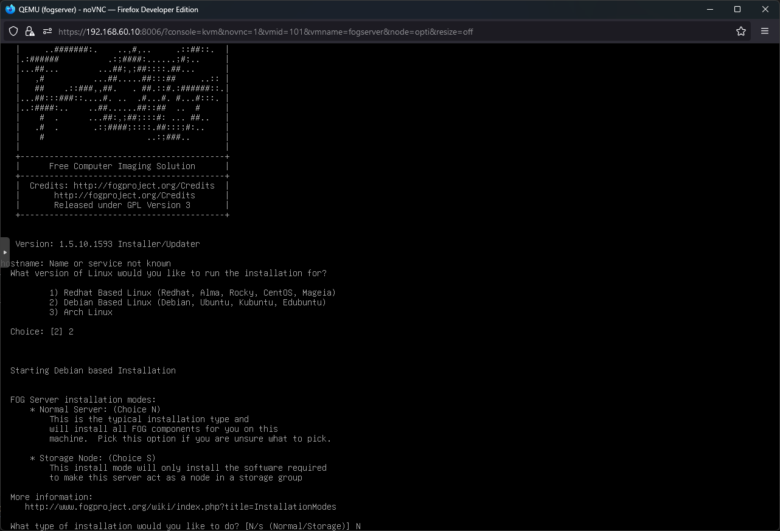Click 'More information:' text line
This screenshot has height=531, width=780.
52,497
